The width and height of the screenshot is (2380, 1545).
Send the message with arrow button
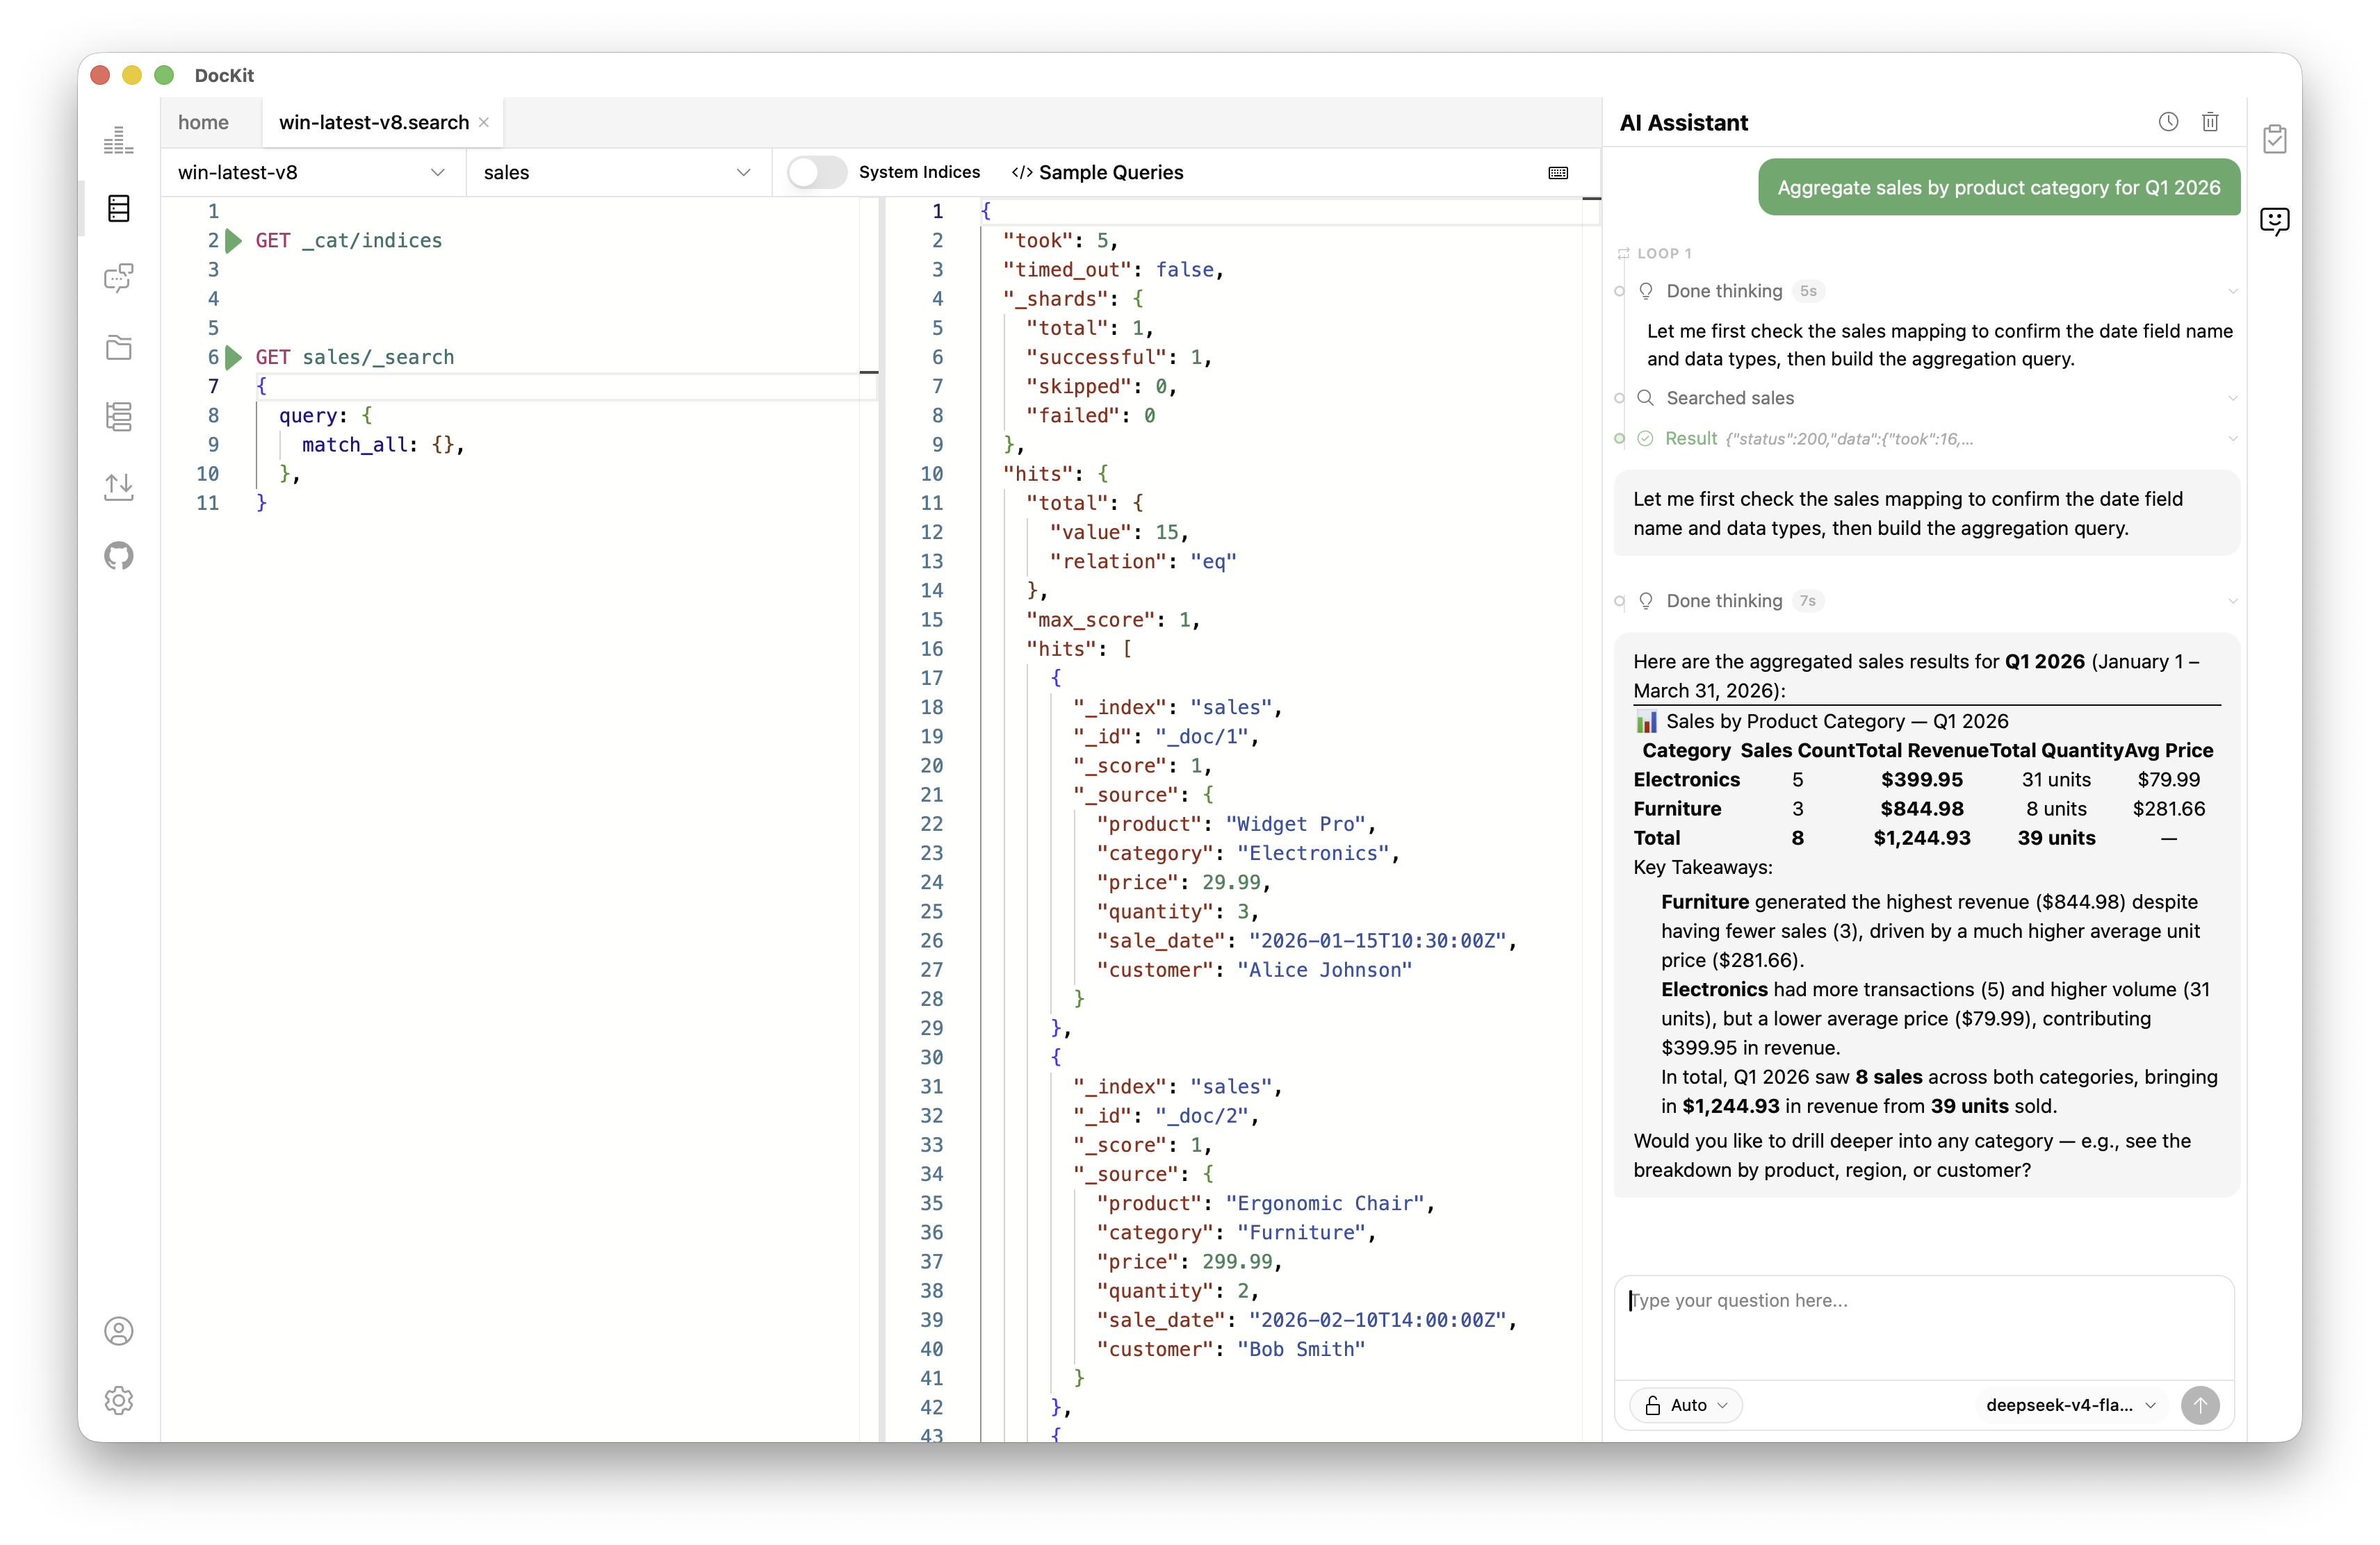tap(2200, 1406)
